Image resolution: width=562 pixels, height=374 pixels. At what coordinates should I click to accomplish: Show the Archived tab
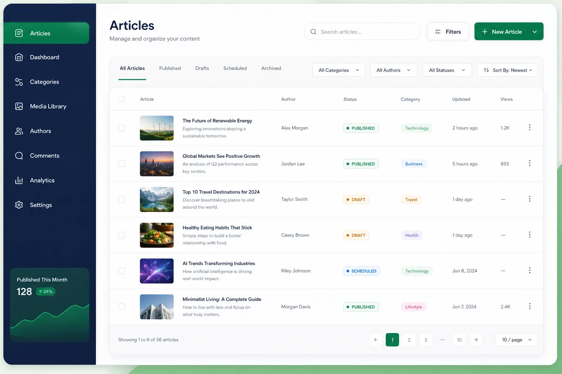point(271,68)
